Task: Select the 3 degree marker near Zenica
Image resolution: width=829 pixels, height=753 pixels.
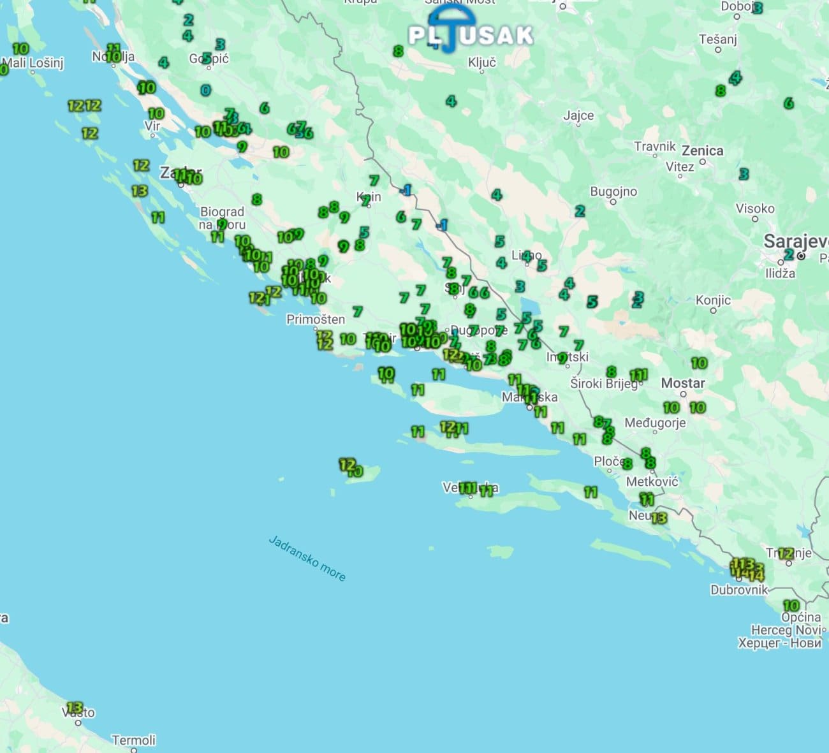Action: click(x=744, y=173)
